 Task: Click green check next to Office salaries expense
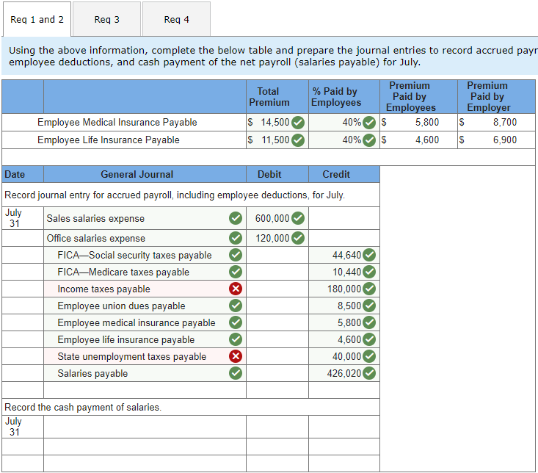tap(236, 237)
